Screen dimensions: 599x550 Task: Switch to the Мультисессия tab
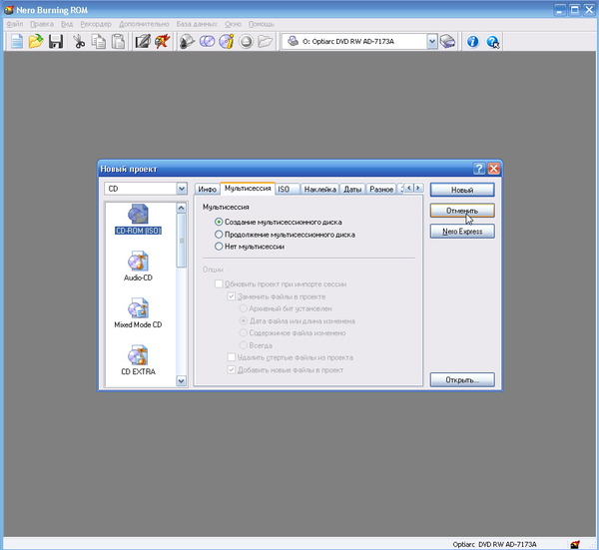click(x=248, y=189)
